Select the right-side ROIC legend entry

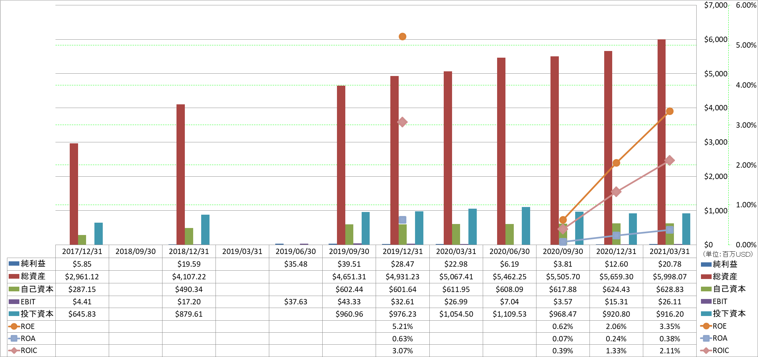[715, 350]
